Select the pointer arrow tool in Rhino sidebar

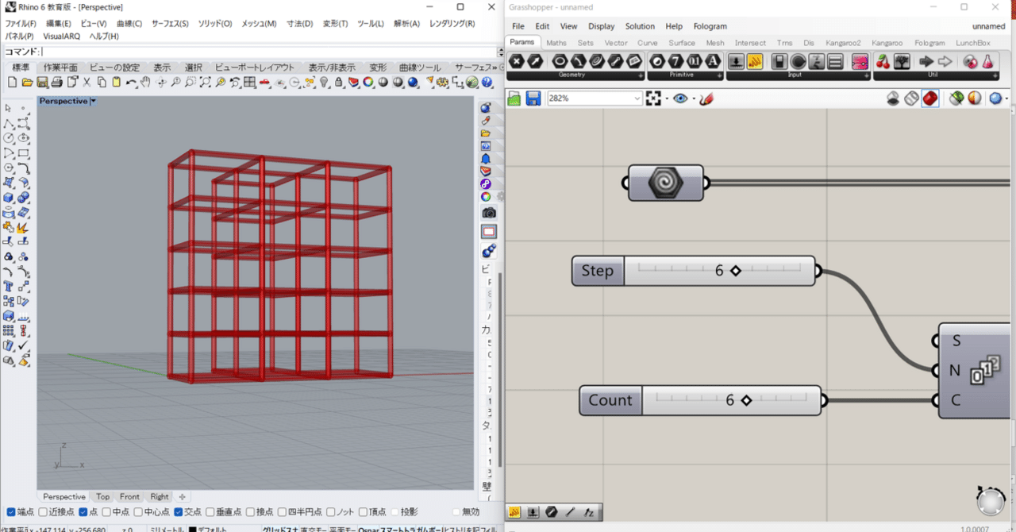(8, 108)
